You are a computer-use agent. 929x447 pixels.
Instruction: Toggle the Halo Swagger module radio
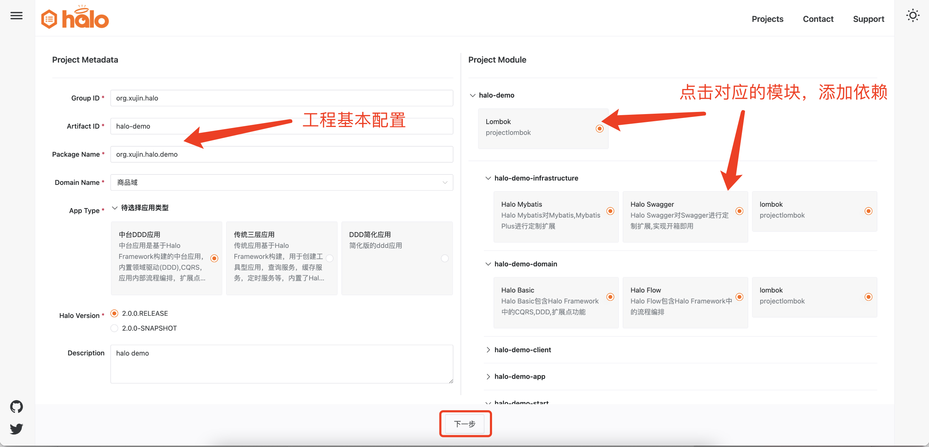[x=739, y=211]
